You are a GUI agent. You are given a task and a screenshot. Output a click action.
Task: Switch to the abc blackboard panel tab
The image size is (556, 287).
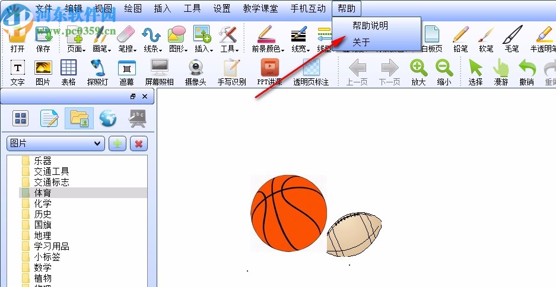pos(137,118)
